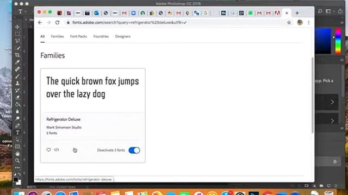Open the Photoshop search magnifier icon

tap(320, 11)
